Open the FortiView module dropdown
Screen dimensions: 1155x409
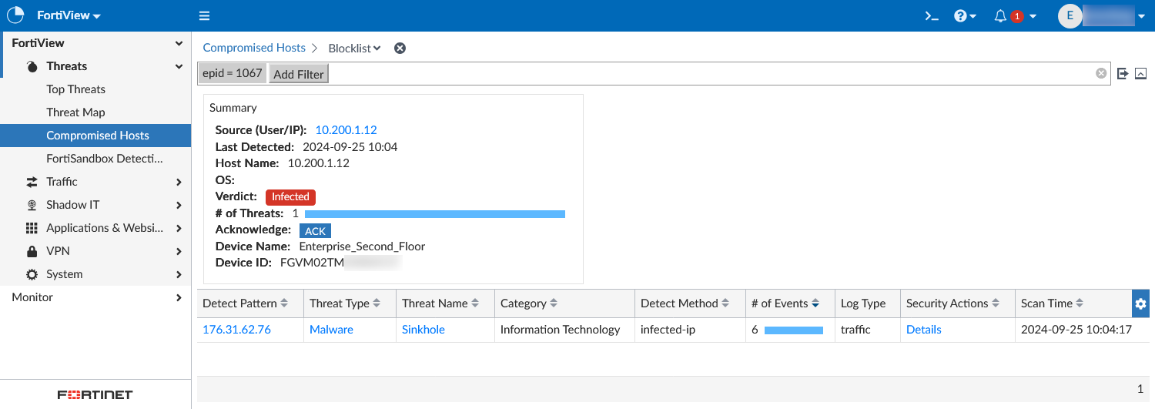(69, 16)
